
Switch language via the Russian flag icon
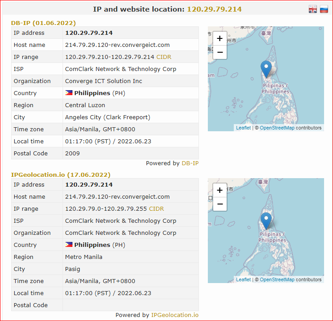pos(324,9)
